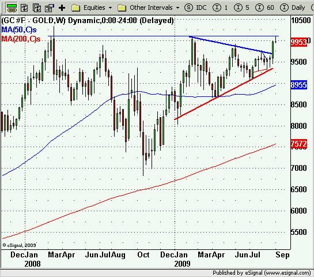Expand the Equities dropdown arrow
This screenshot has width=314, height=277.
pos(110,8)
